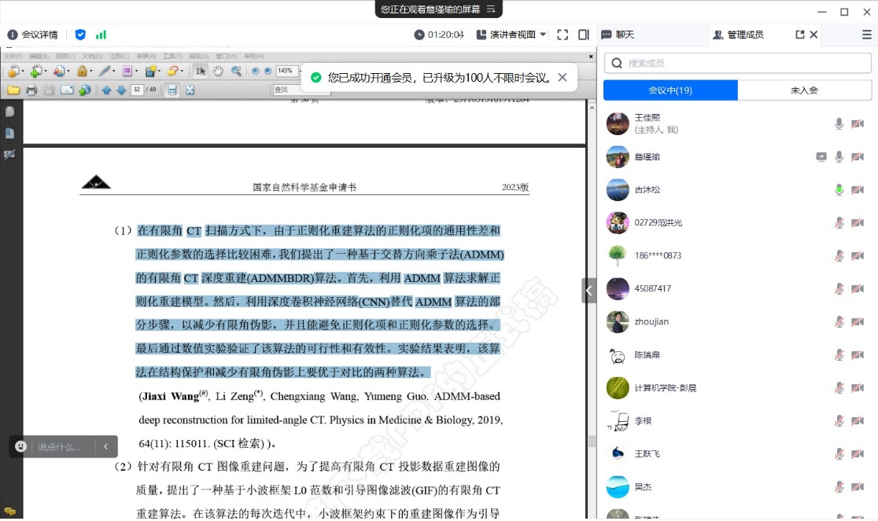Collapse the side panel with arrow handle
Viewport: 878px width, 521px height.
[589, 290]
